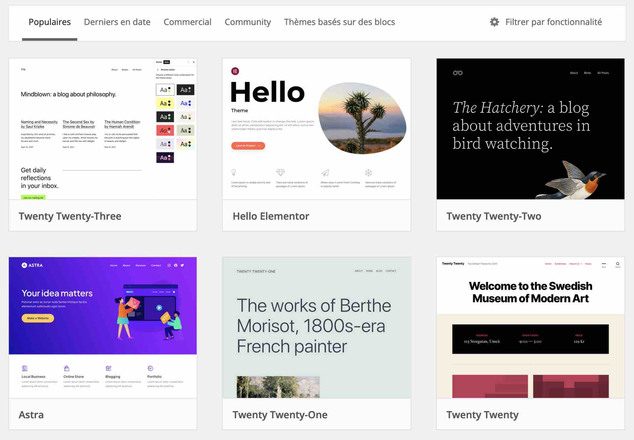Click the Elementor logo icon in Hello preview
This screenshot has width=634, height=440.
[235, 71]
